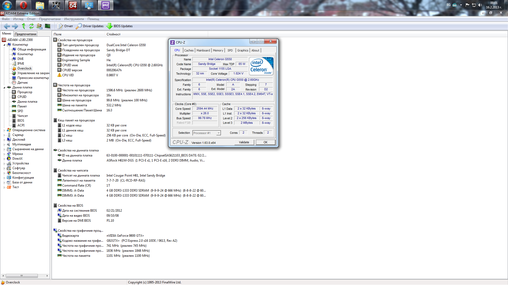Click the users icon in toolbar
508x285 pixels.
pos(39,26)
